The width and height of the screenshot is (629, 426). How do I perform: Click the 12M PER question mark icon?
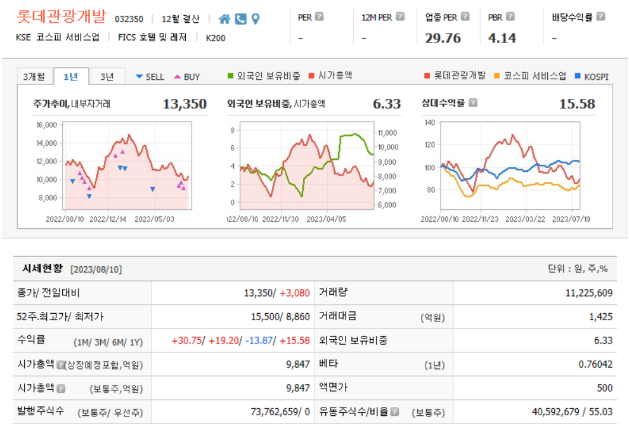coord(399,16)
